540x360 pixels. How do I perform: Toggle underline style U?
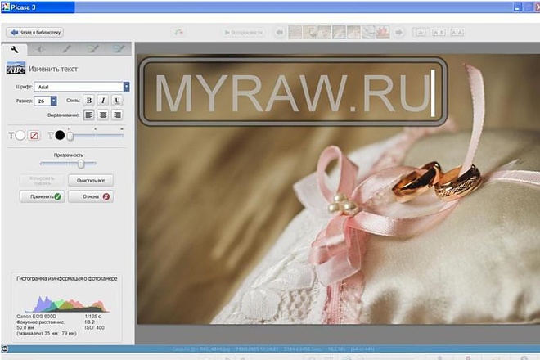(117, 101)
